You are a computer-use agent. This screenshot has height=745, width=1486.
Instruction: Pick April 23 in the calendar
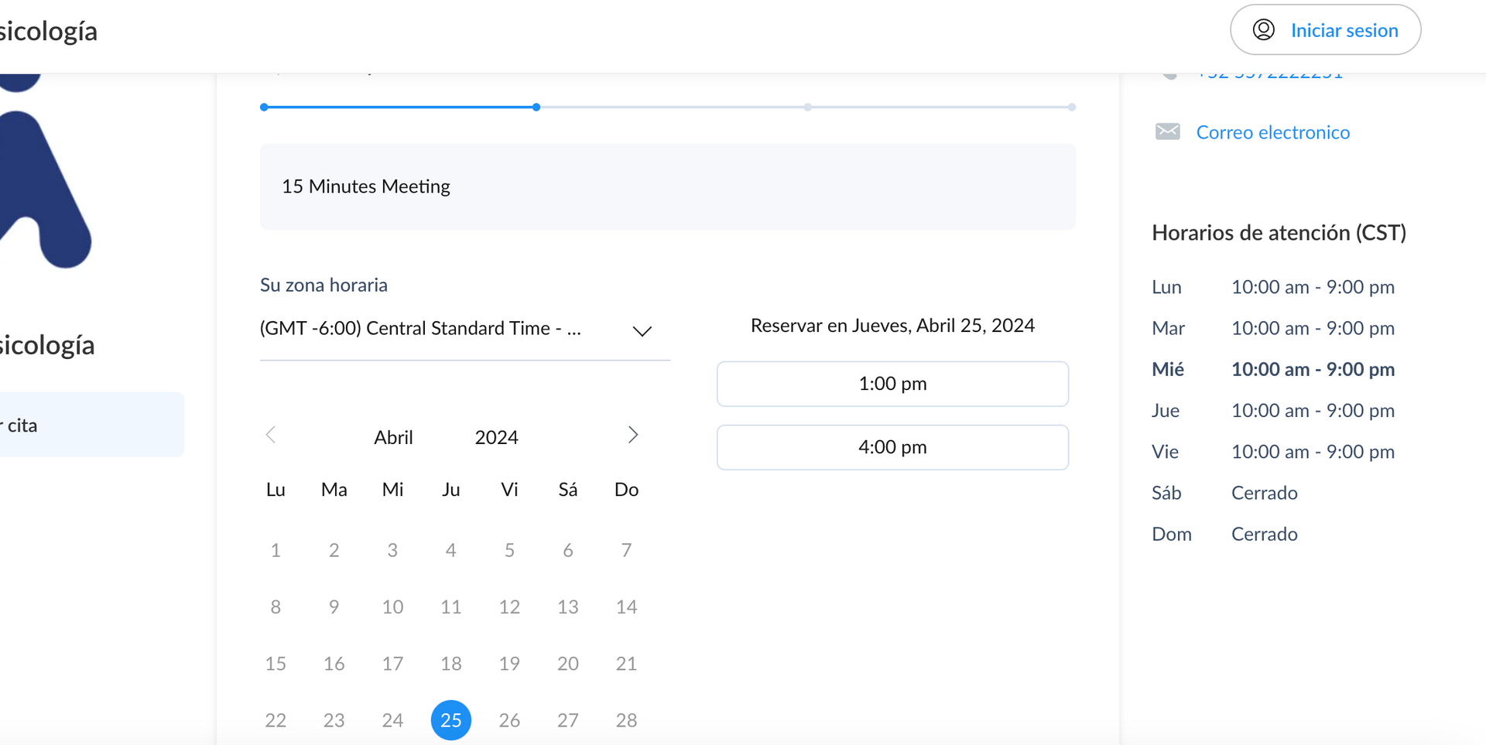tap(334, 720)
